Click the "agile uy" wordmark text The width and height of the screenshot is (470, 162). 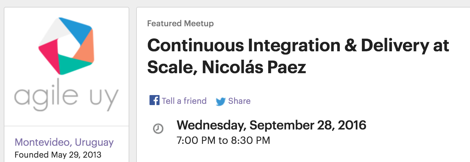tap(66, 96)
